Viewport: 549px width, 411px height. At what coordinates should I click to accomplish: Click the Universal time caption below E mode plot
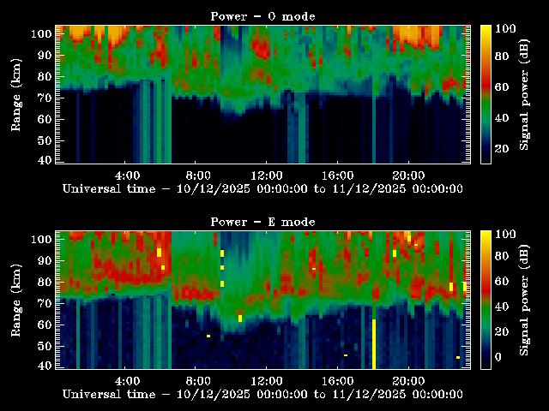click(262, 394)
